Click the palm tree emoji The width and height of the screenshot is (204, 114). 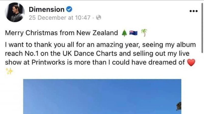point(144,33)
